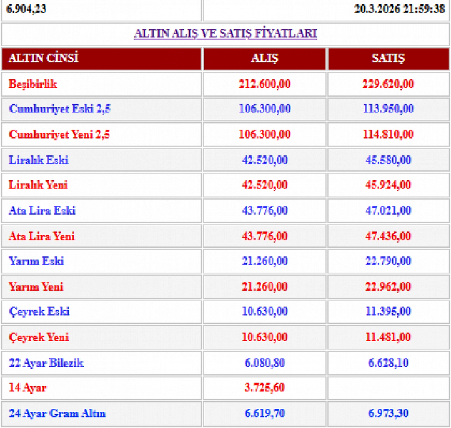Image resolution: width=451 pixels, height=428 pixels.
Task: Click Yarım Yeni selling price 22.962,00
Action: point(388,287)
